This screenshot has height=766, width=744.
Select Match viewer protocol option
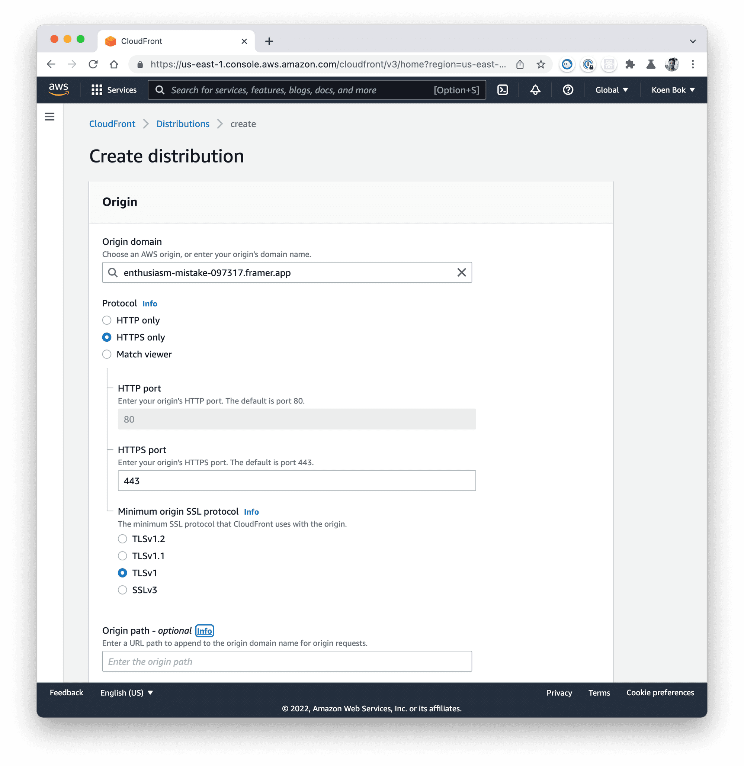pos(107,354)
